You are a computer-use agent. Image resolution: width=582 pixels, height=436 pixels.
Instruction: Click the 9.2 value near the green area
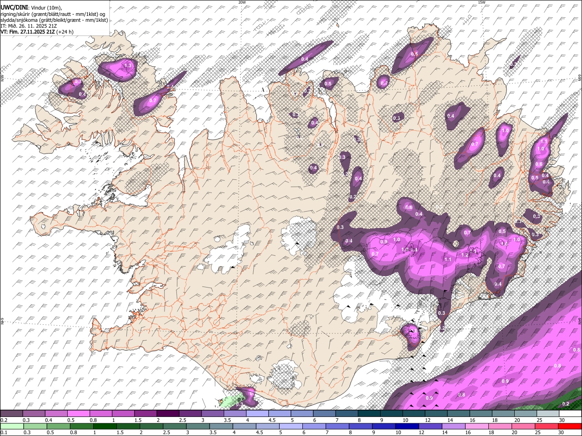566,404
